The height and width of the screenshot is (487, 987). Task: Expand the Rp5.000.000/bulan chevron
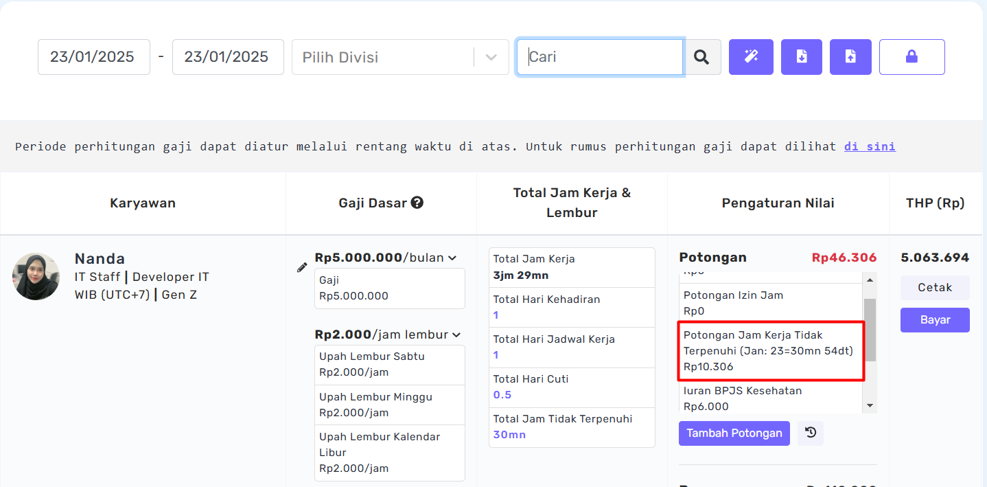point(452,258)
